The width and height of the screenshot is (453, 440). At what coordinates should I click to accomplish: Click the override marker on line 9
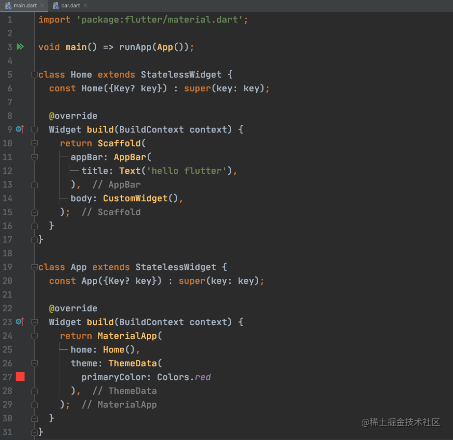point(20,129)
